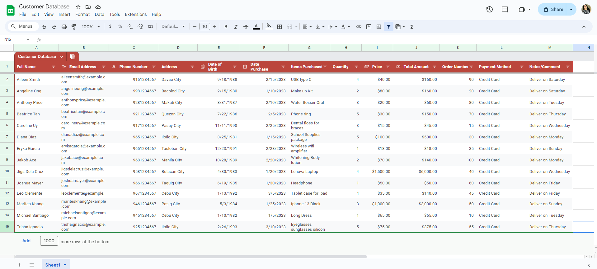
Task: Increase decimal places icon
Action: click(140, 27)
